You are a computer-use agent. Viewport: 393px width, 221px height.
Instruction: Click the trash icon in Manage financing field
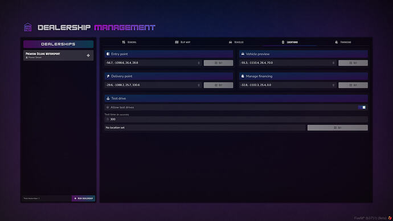(x=333, y=85)
